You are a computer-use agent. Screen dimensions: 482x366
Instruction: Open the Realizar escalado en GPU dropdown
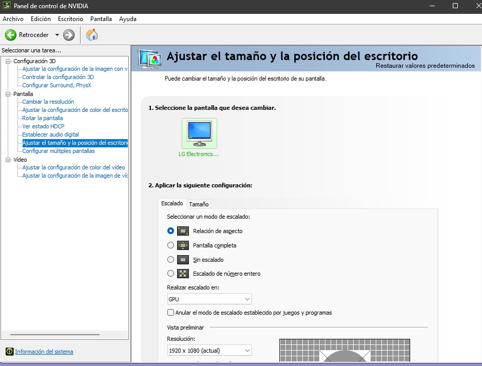209,299
